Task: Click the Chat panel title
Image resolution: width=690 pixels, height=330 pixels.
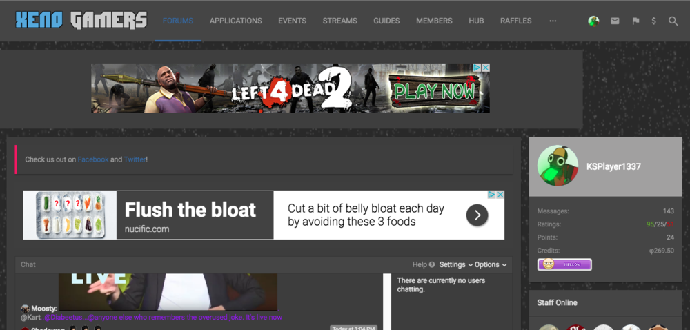Action: pos(28,264)
